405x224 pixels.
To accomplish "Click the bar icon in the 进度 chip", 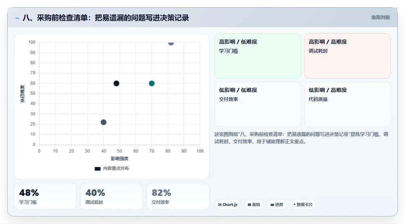I will click(x=272, y=205).
